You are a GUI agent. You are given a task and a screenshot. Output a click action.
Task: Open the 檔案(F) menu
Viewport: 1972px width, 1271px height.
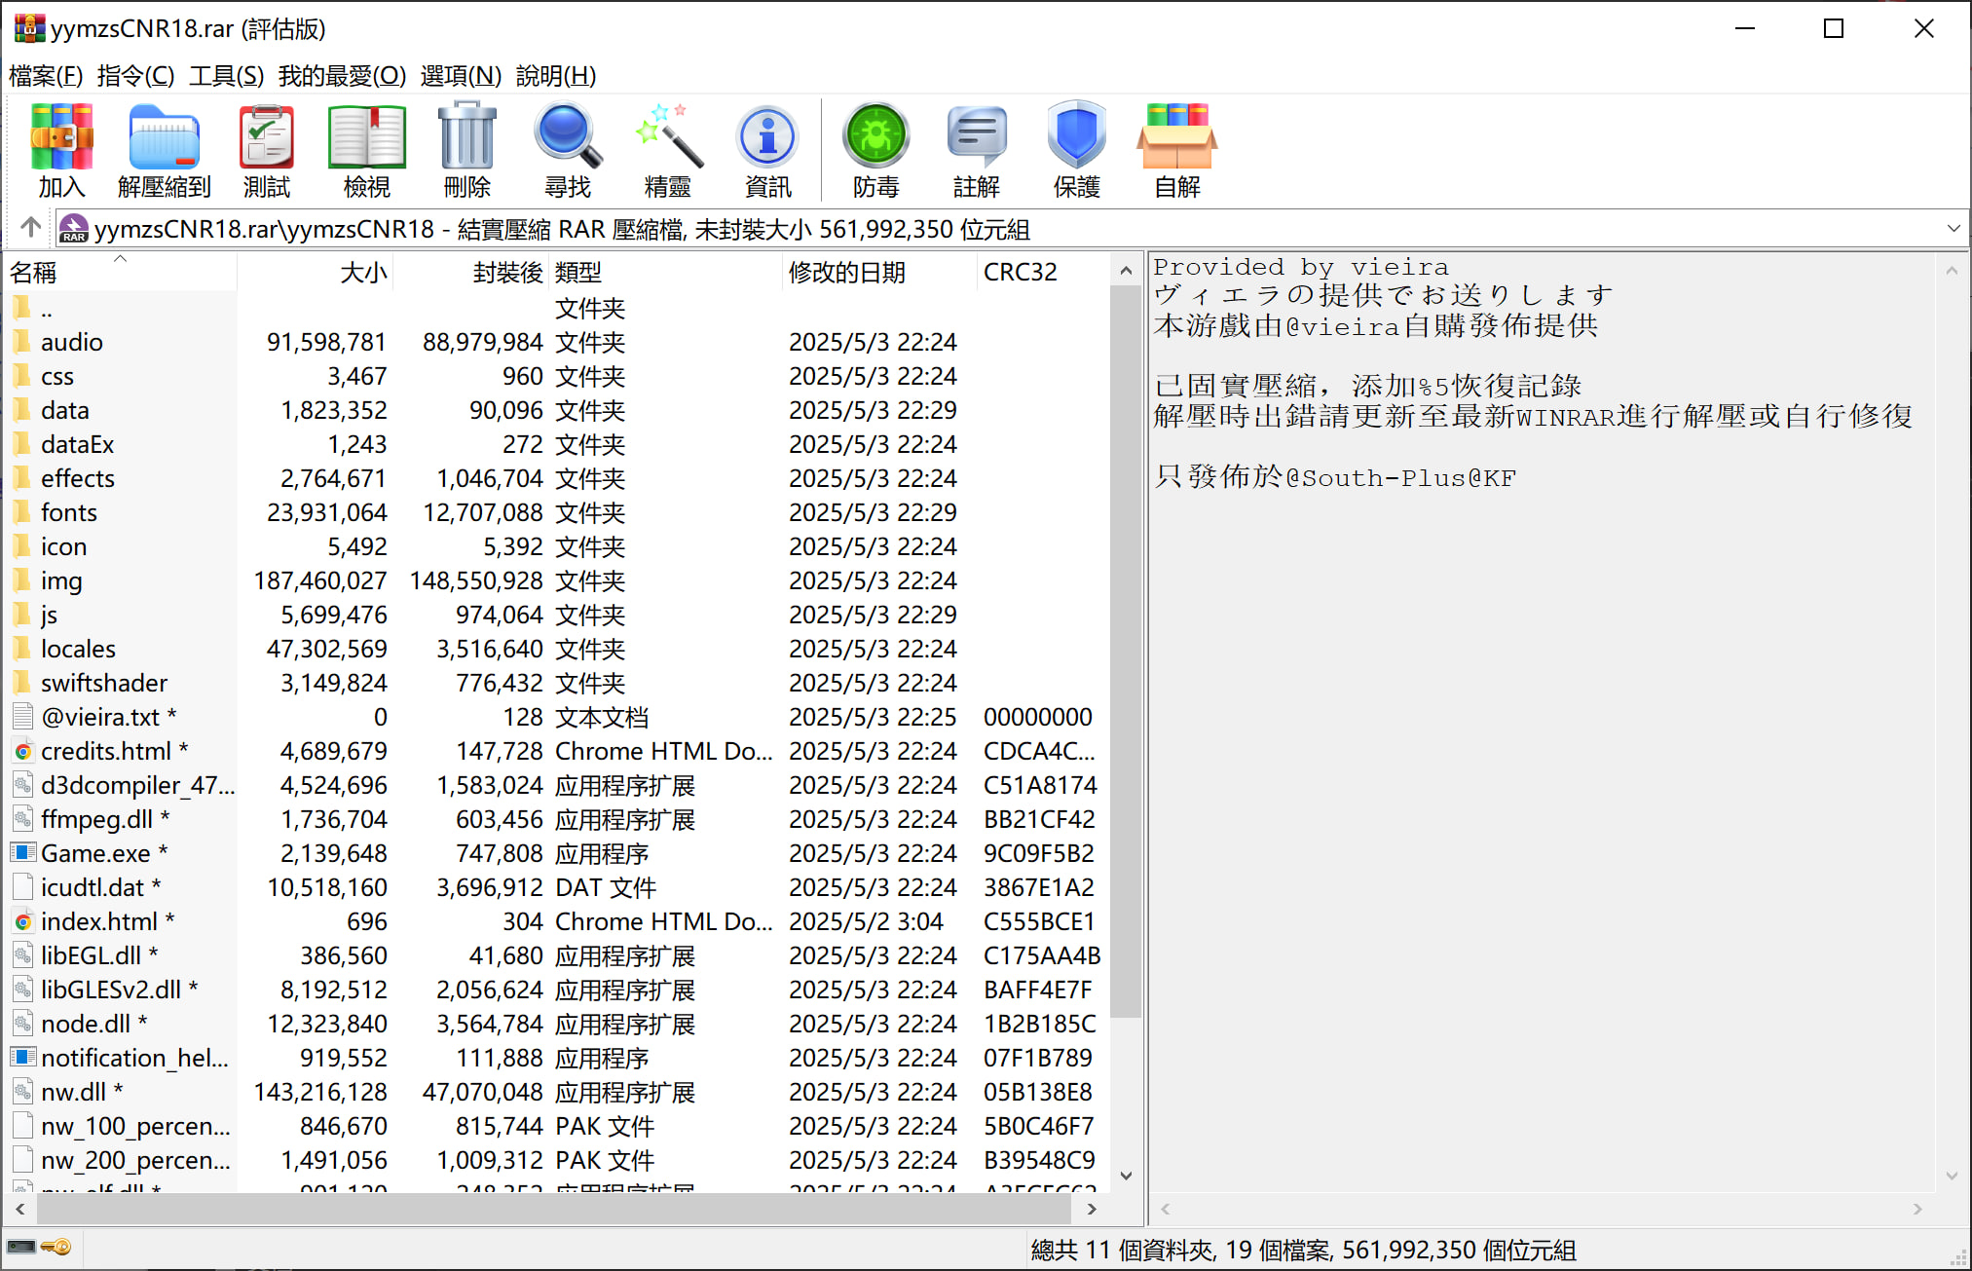pyautogui.click(x=46, y=75)
